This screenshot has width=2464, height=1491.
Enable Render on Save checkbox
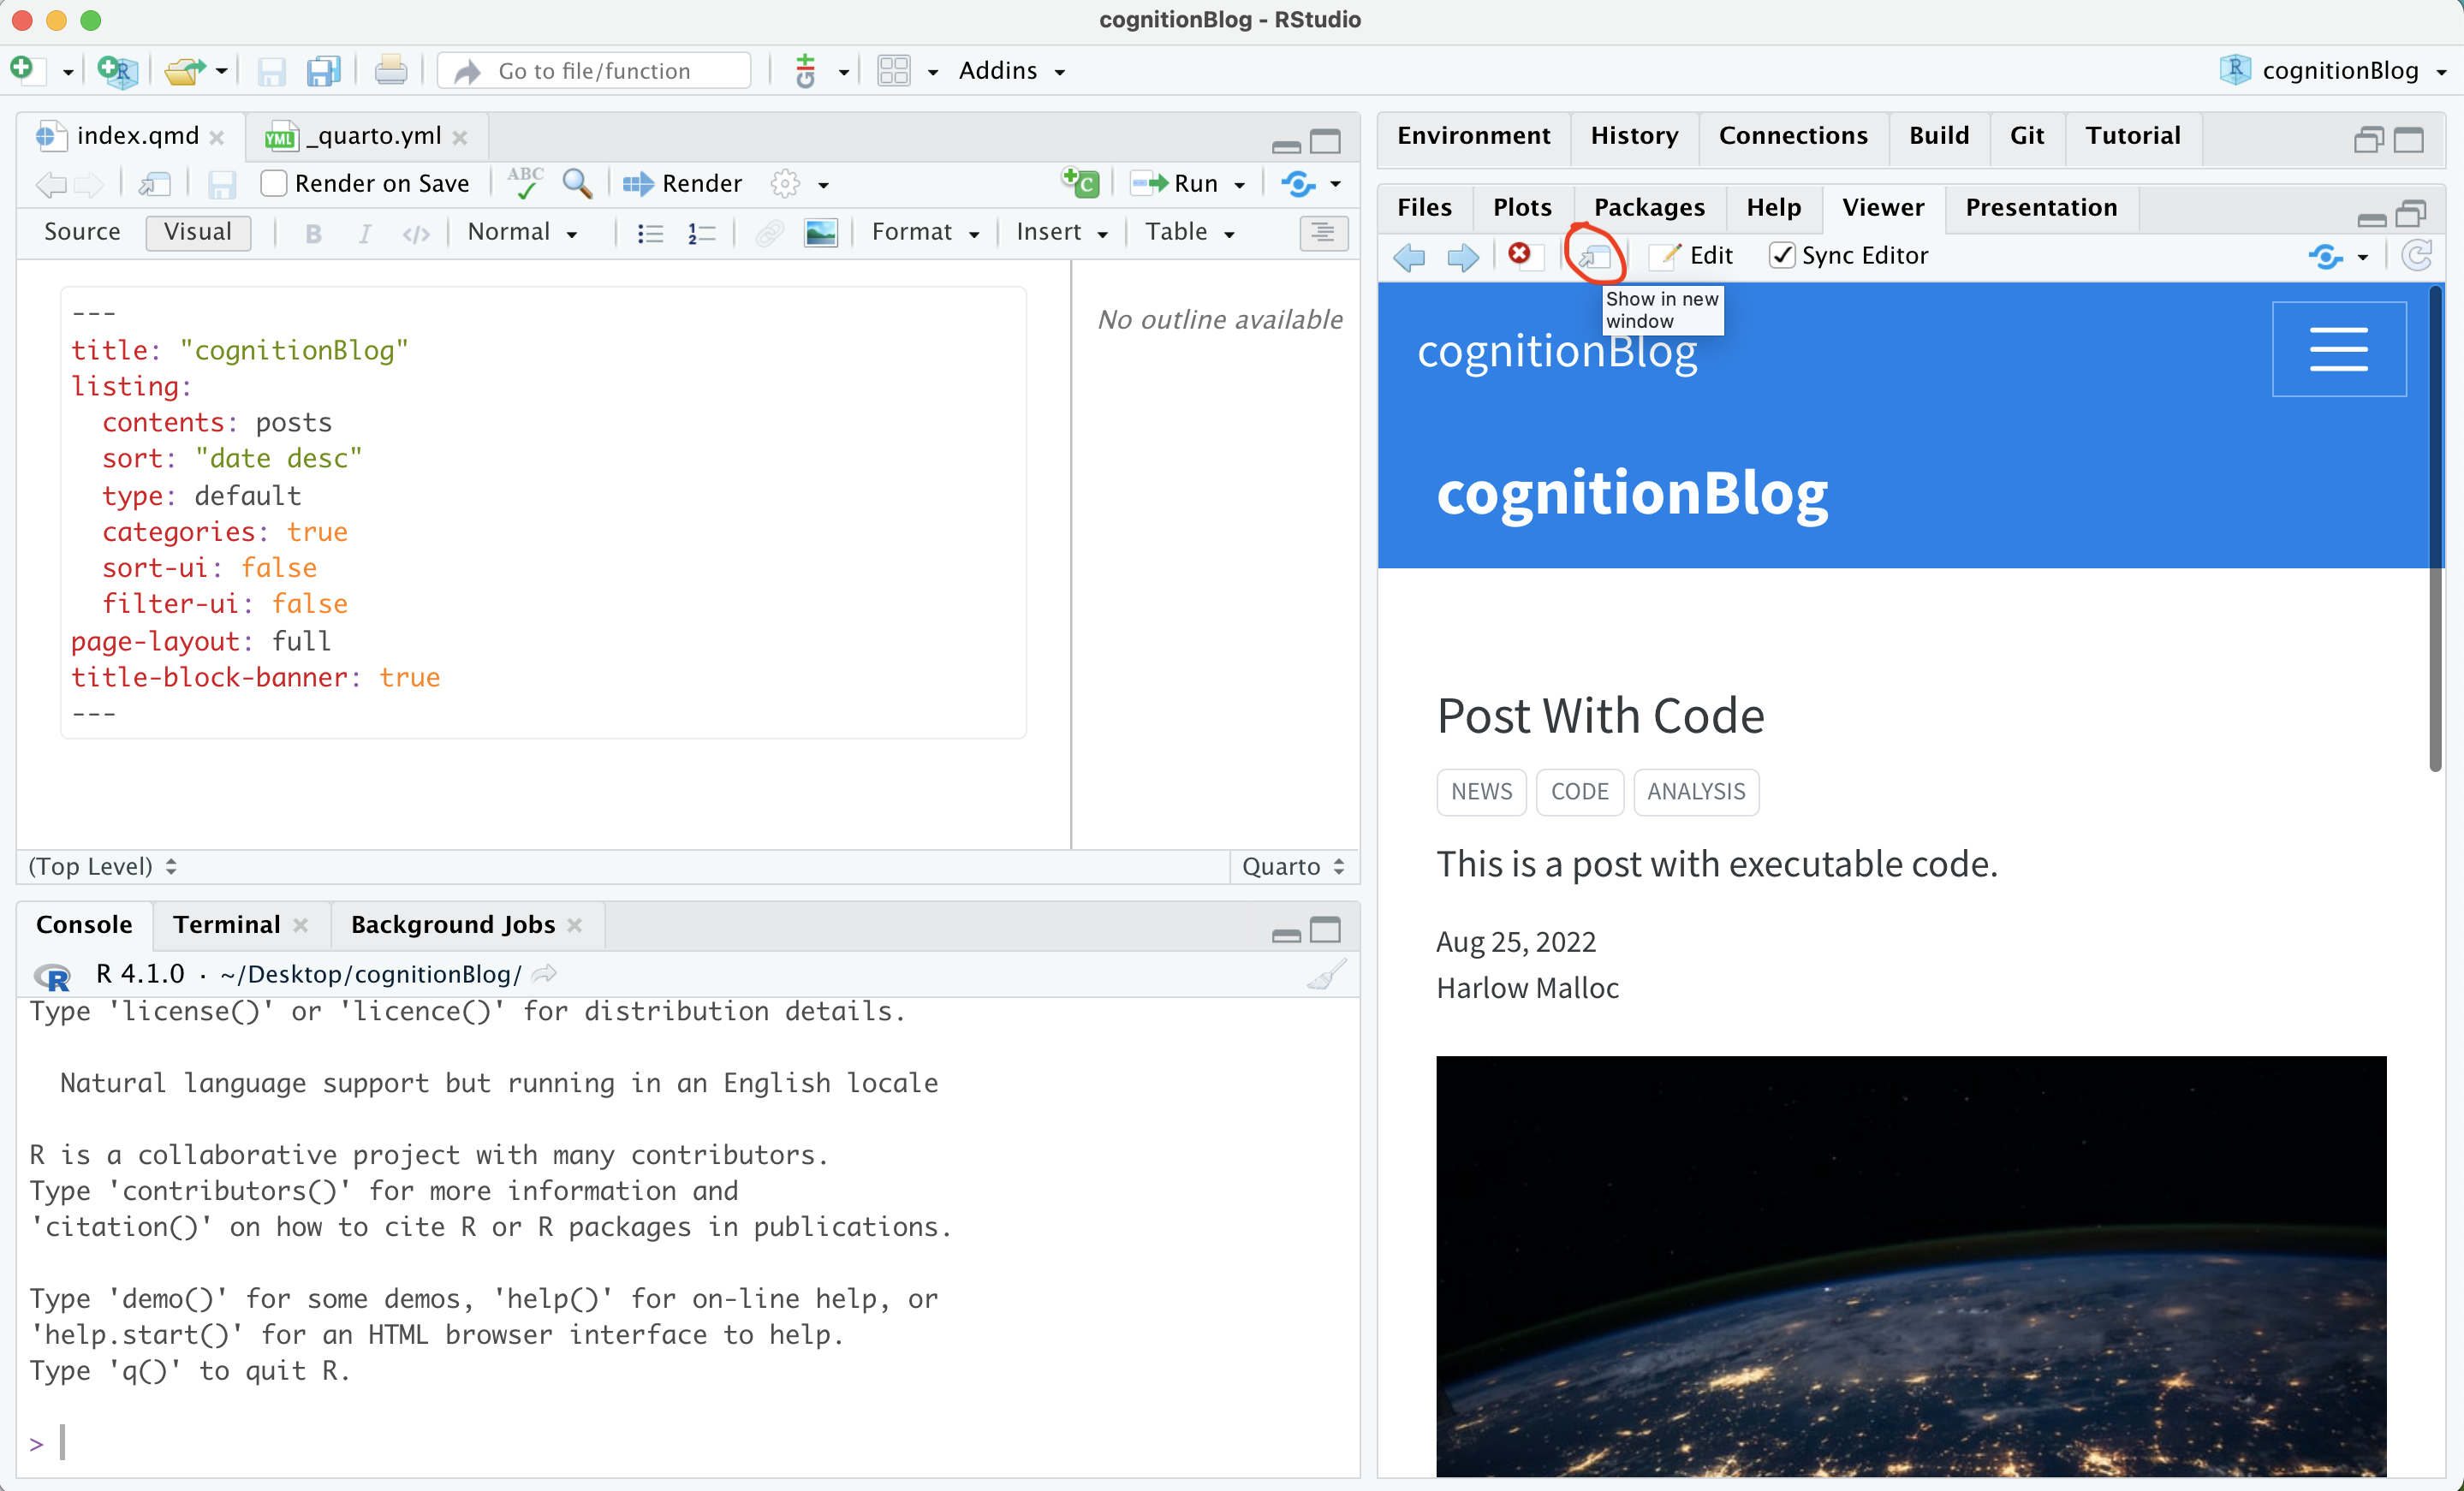click(274, 184)
